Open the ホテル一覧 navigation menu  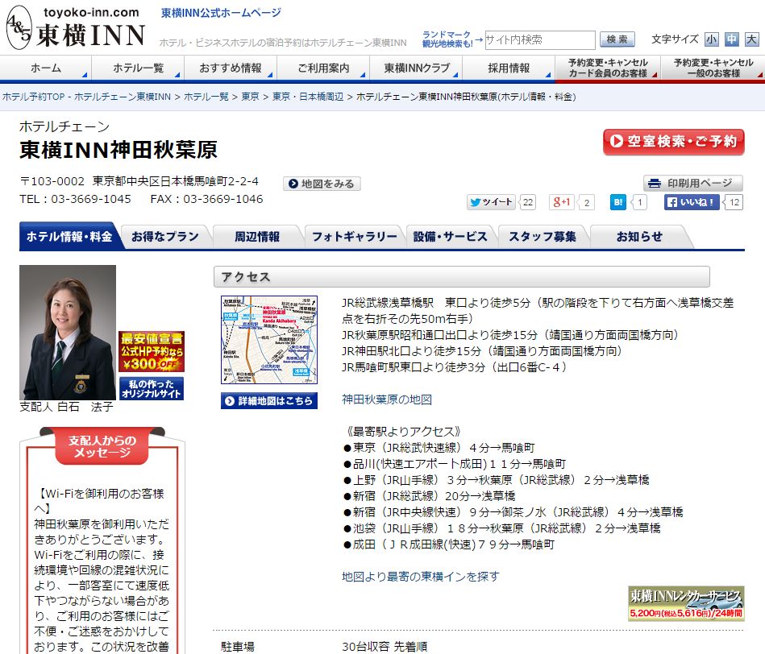[138, 68]
